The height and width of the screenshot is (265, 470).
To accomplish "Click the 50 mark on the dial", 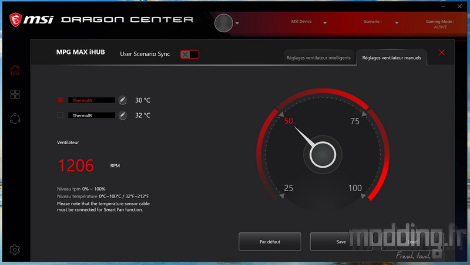I will (288, 121).
